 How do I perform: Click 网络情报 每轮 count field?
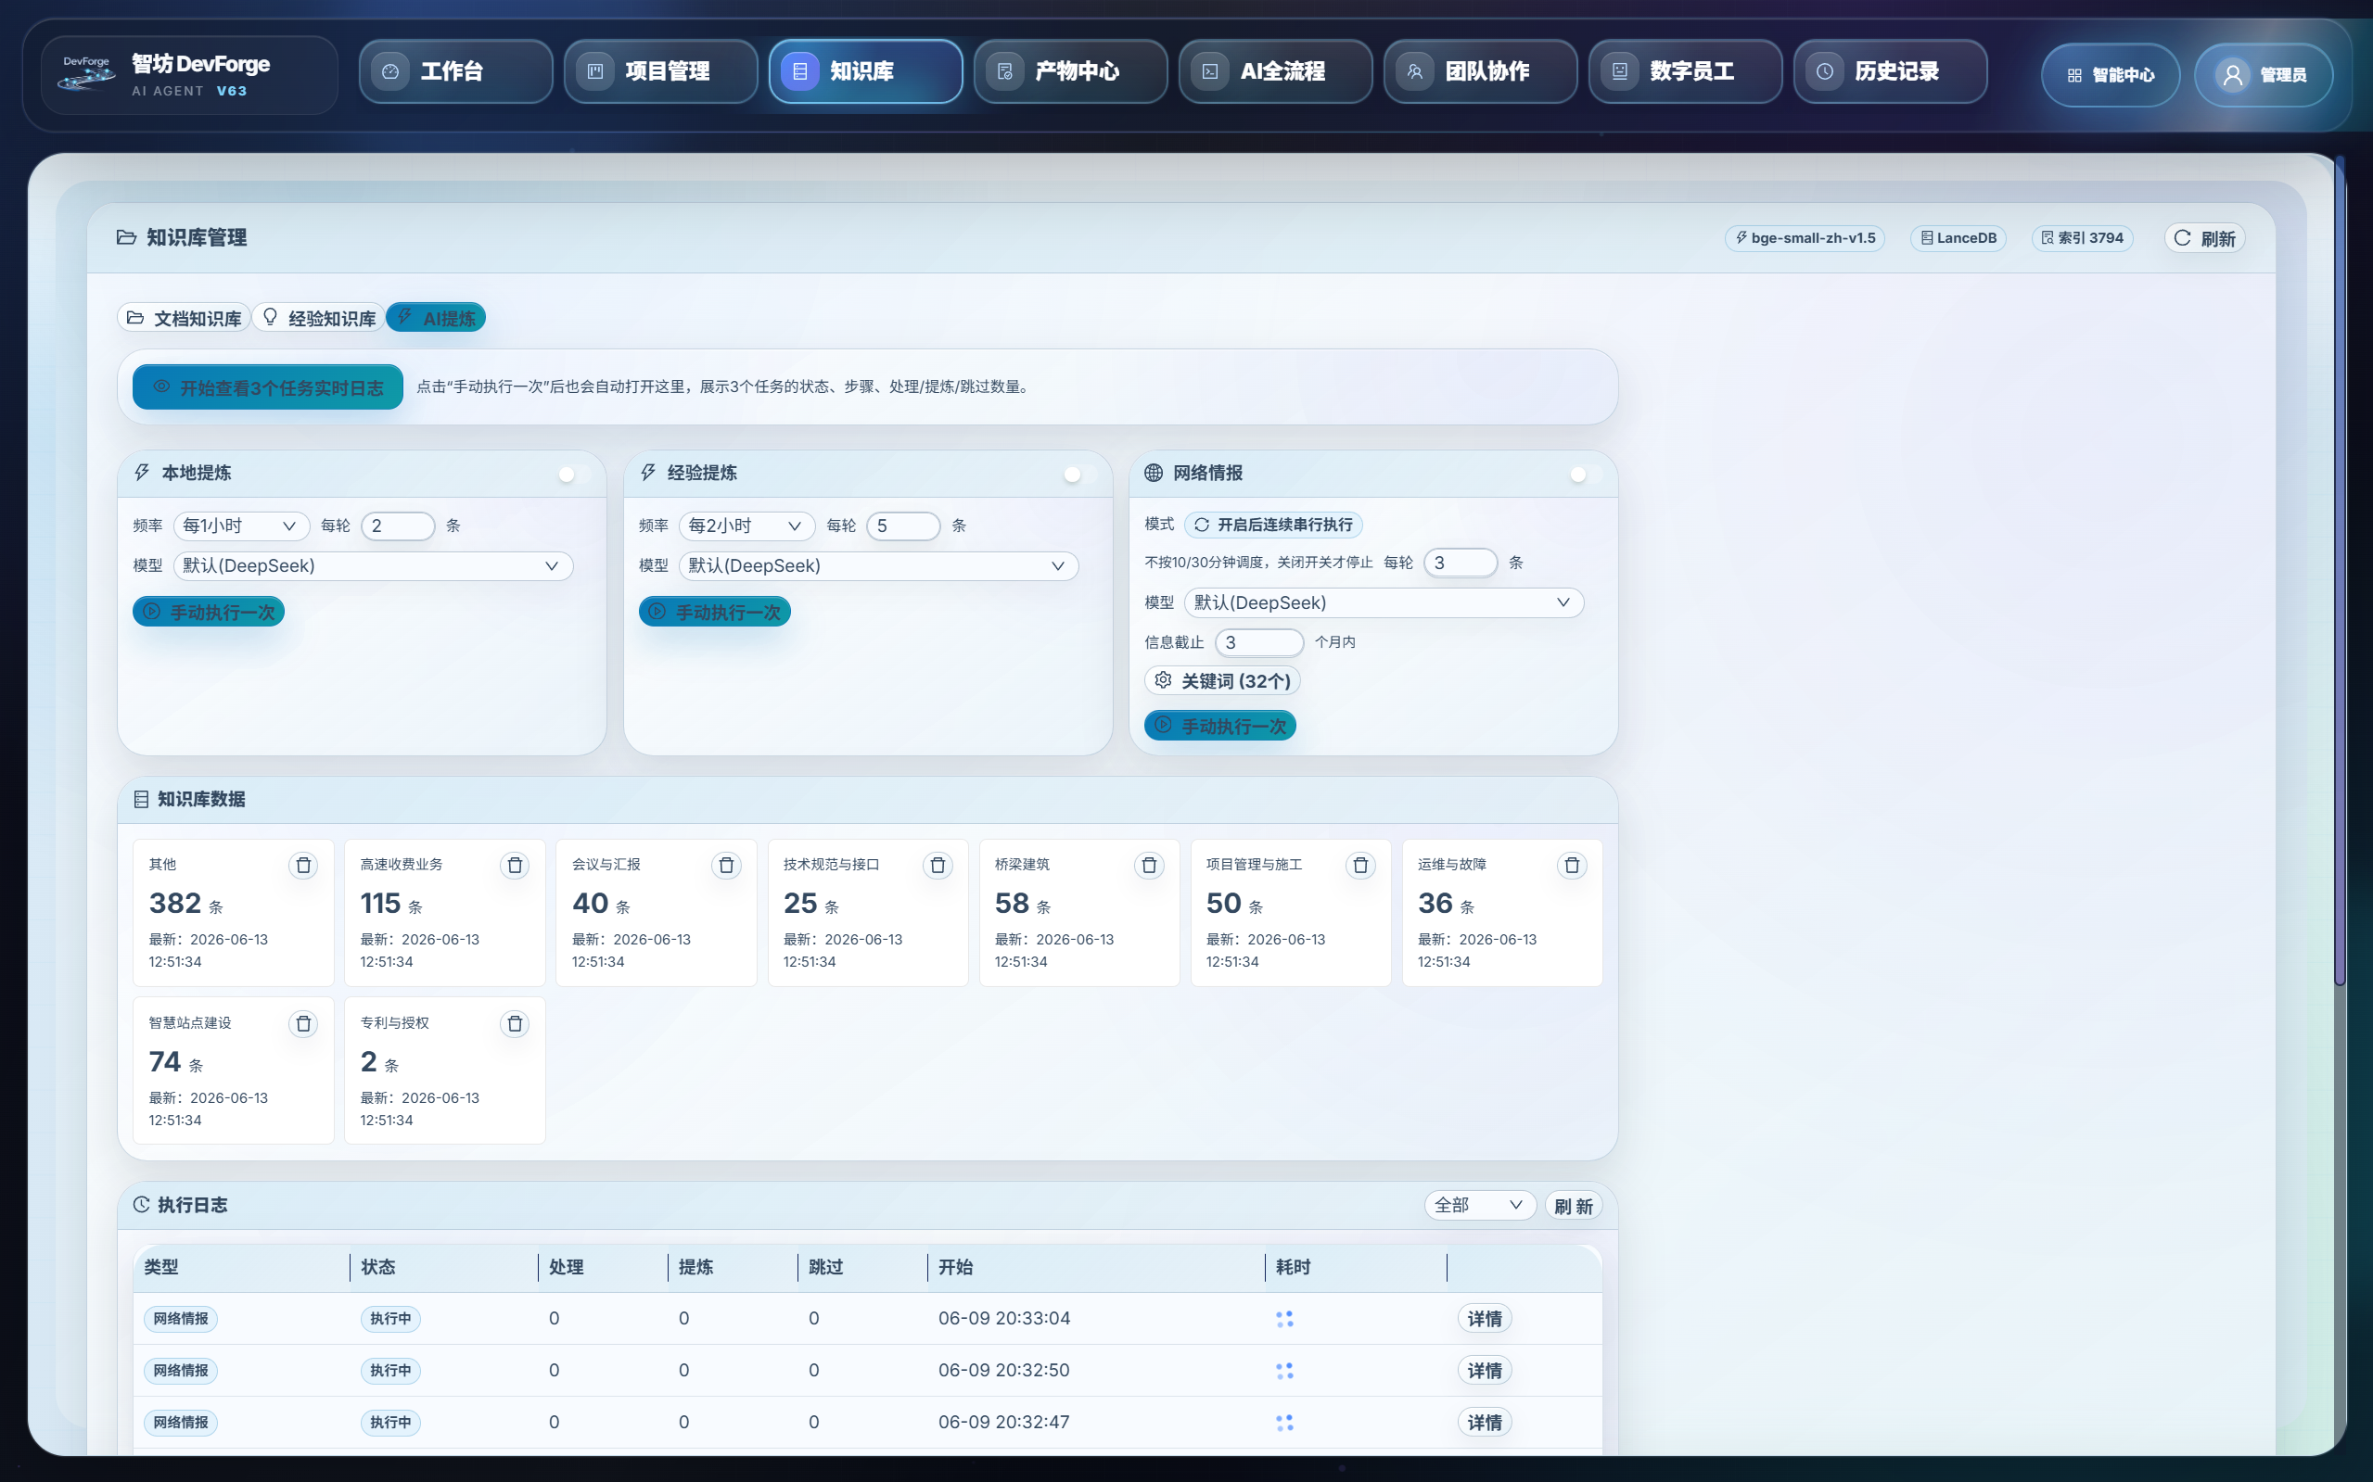coord(1461,563)
